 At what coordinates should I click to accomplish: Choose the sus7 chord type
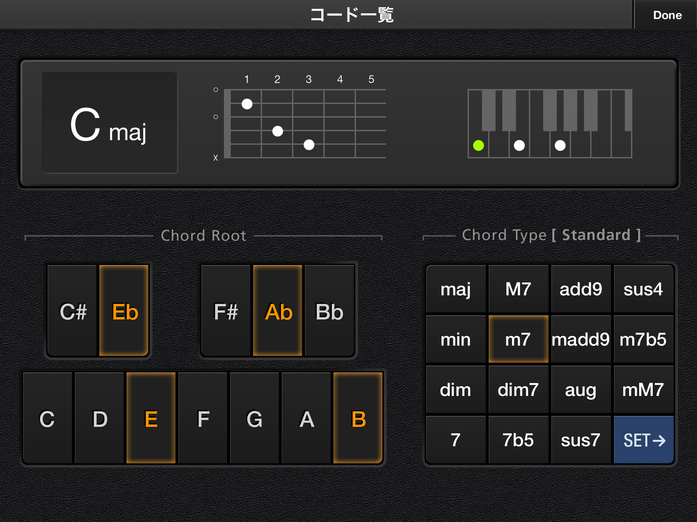click(x=581, y=440)
